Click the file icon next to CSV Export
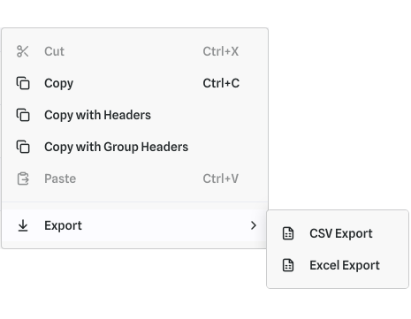The image size is (411, 319). click(x=288, y=233)
